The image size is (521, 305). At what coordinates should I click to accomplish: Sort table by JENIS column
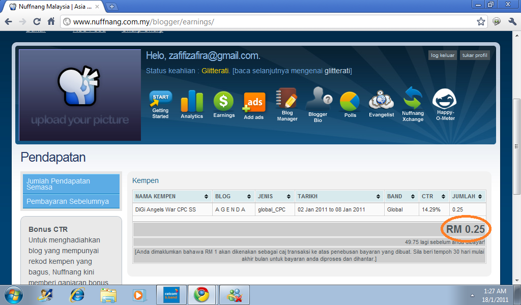[x=274, y=197]
